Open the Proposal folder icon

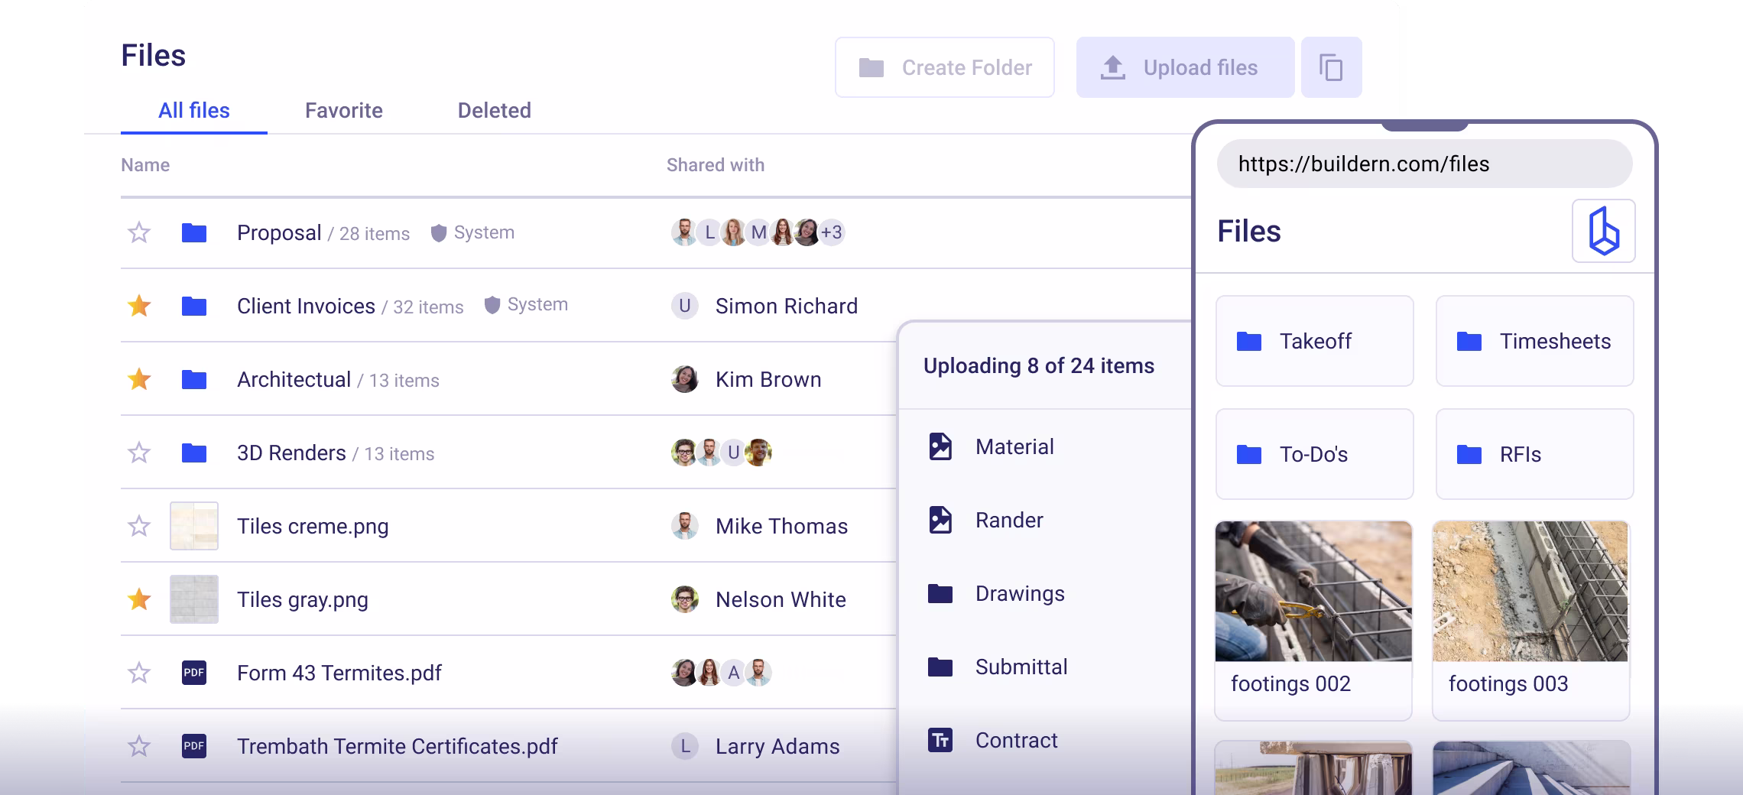click(194, 232)
